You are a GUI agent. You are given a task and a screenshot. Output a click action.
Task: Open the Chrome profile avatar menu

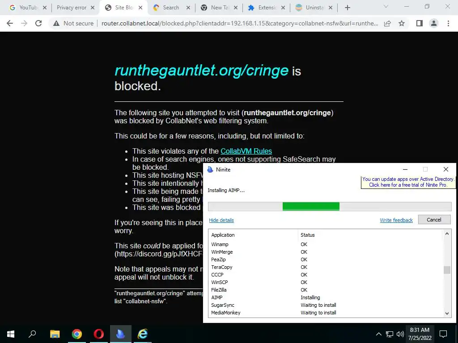point(434,23)
